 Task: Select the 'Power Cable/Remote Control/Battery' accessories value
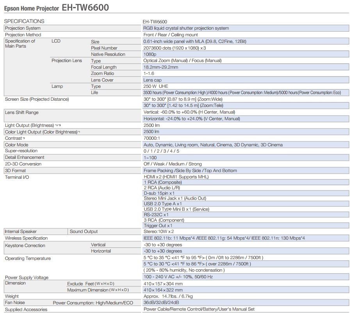(199, 309)
